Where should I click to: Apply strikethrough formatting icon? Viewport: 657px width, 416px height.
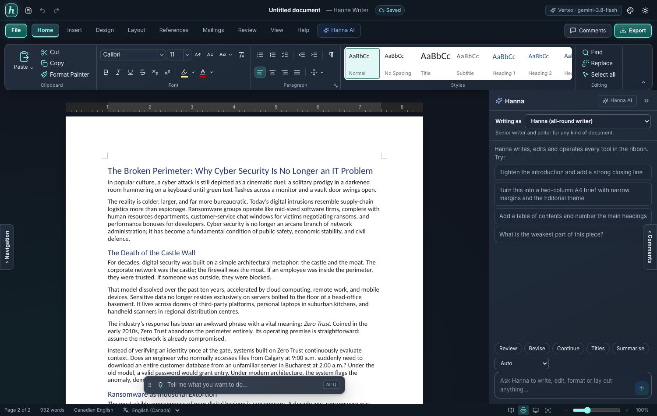(143, 72)
